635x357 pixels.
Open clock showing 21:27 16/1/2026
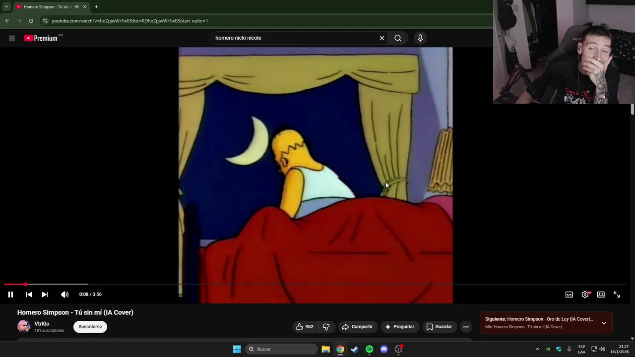(x=620, y=349)
